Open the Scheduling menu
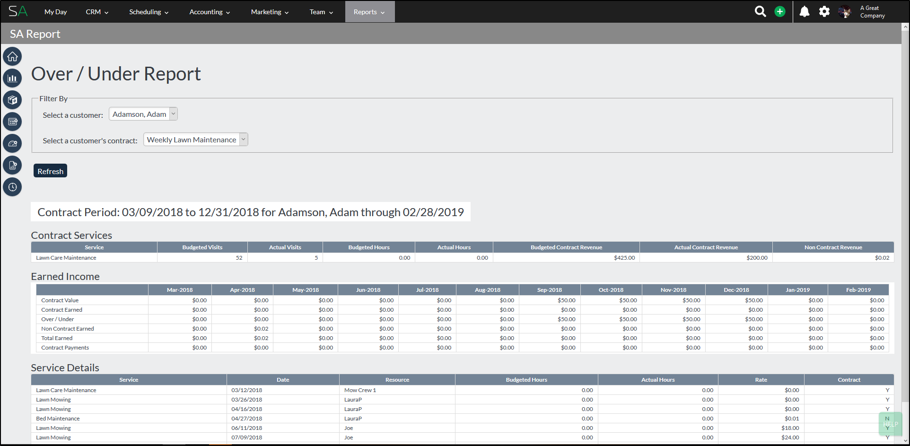Image resolution: width=910 pixels, height=446 pixels. point(149,12)
